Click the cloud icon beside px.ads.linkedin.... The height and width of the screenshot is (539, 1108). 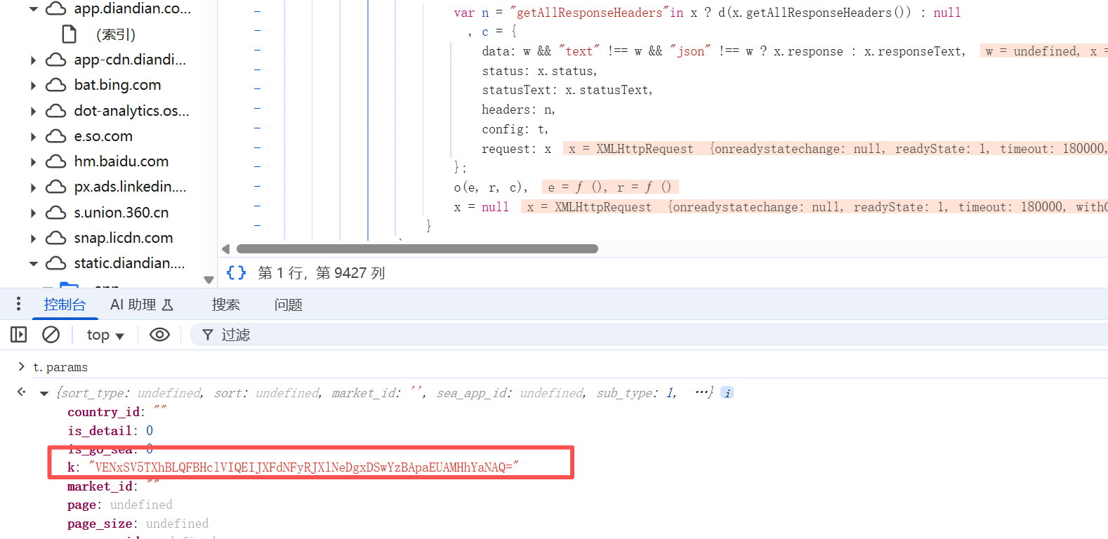tap(56, 187)
